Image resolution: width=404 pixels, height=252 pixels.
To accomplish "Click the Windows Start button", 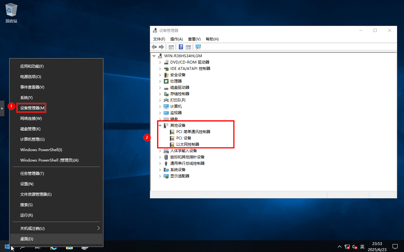I will tap(7, 246).
